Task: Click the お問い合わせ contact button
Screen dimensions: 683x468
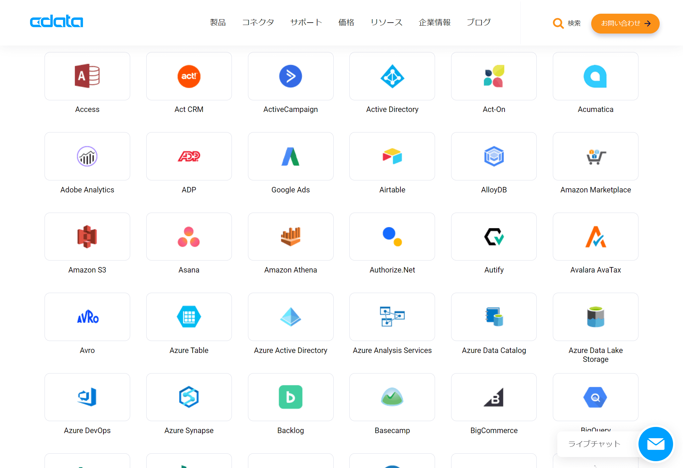Action: point(625,23)
